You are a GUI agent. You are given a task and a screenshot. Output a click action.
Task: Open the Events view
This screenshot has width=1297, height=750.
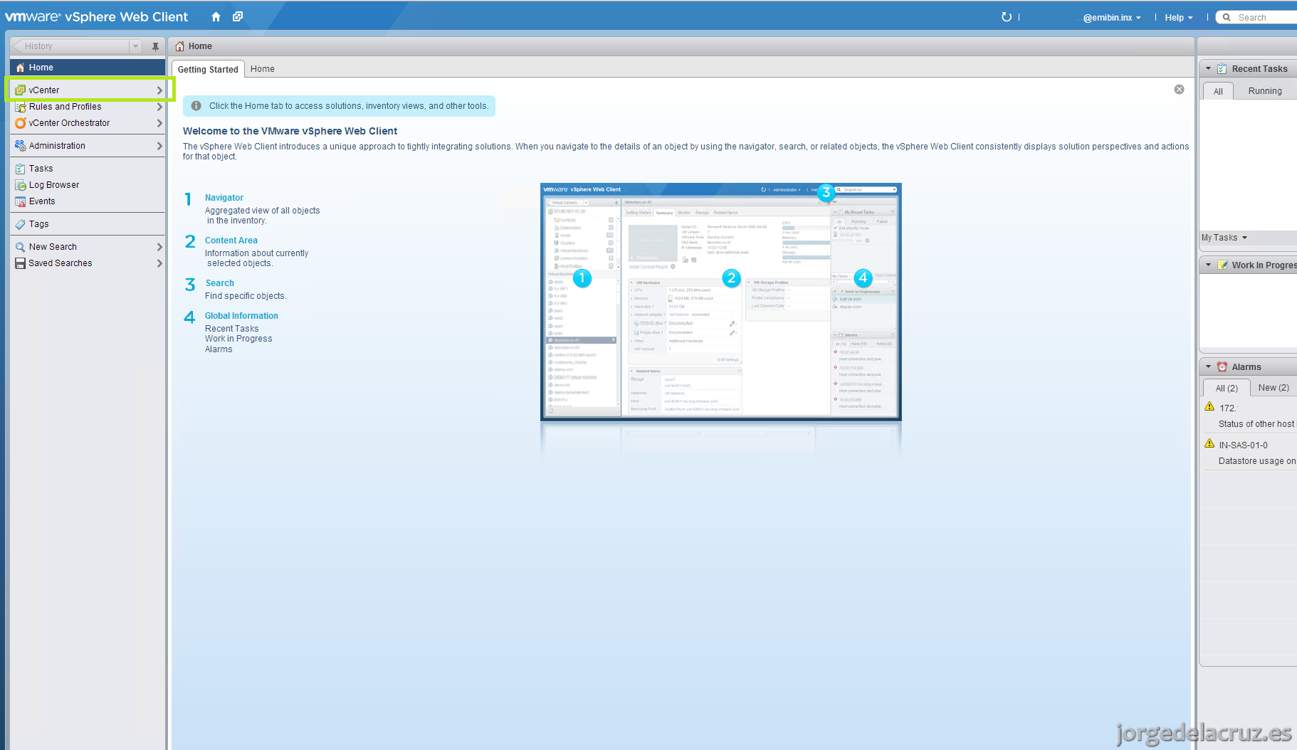tap(88, 201)
